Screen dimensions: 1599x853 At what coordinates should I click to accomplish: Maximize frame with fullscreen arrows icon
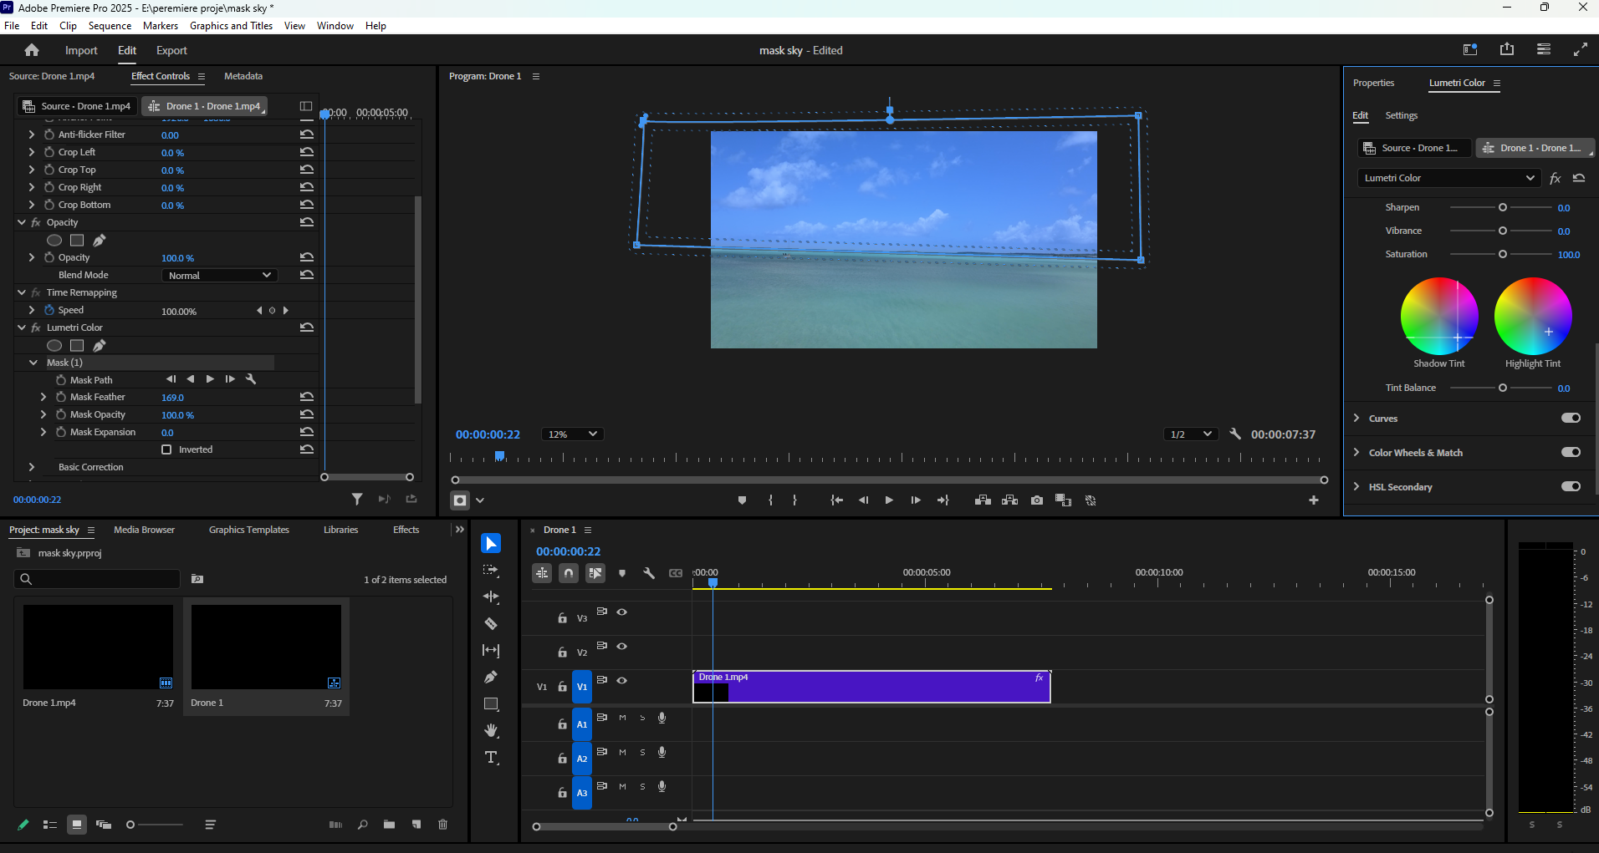click(1581, 49)
